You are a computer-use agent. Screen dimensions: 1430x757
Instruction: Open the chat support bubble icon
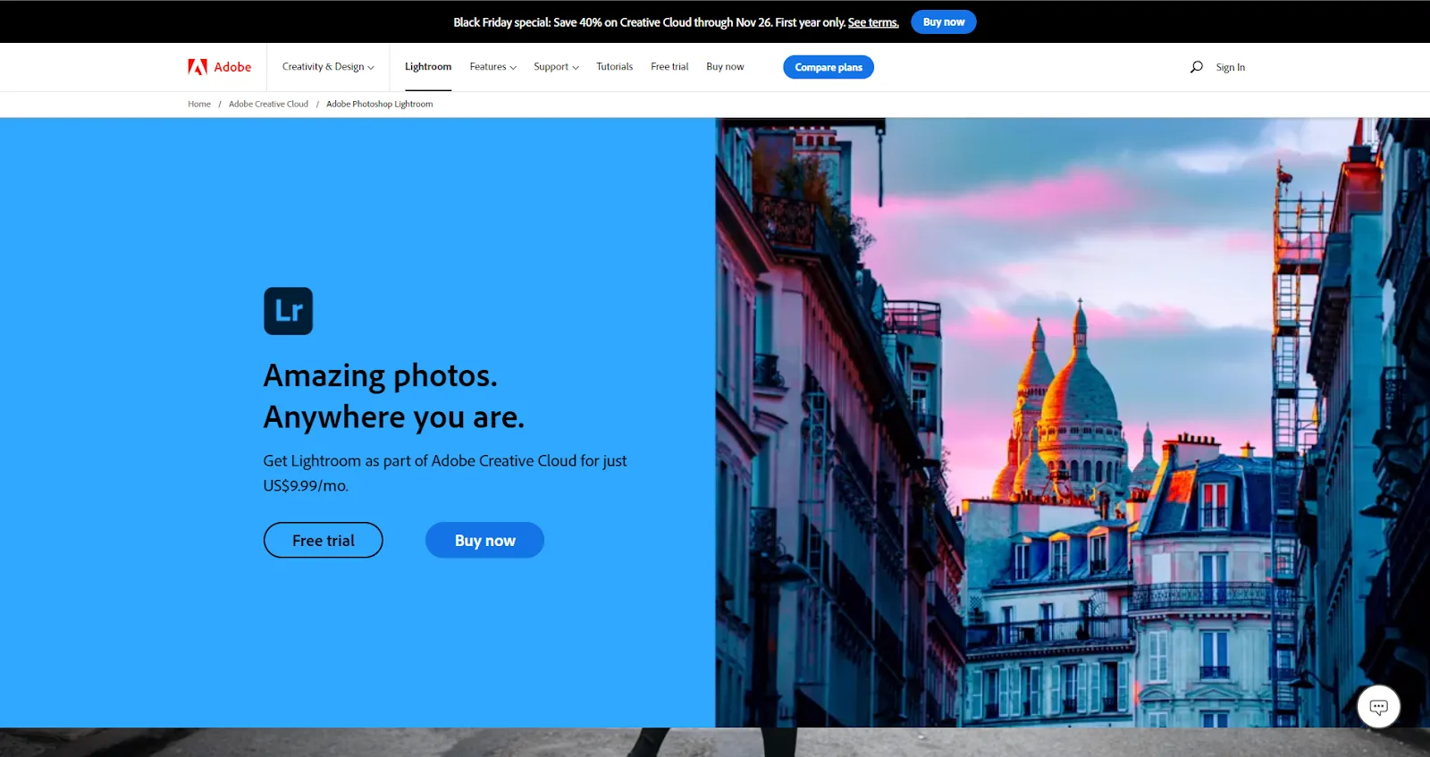(x=1378, y=707)
